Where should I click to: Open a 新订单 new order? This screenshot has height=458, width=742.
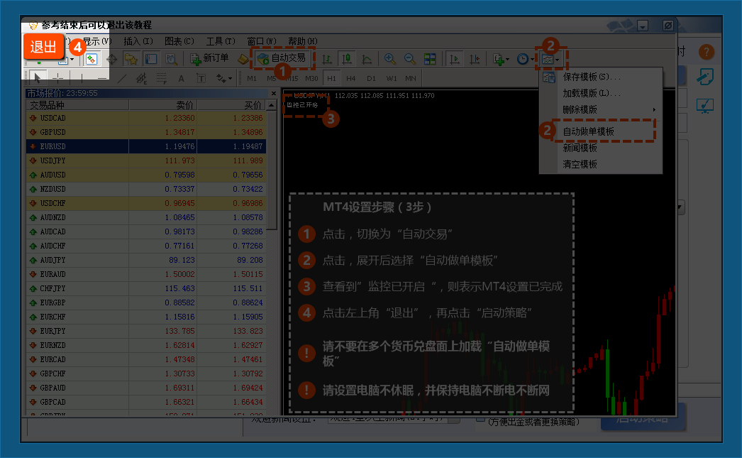pyautogui.click(x=210, y=58)
